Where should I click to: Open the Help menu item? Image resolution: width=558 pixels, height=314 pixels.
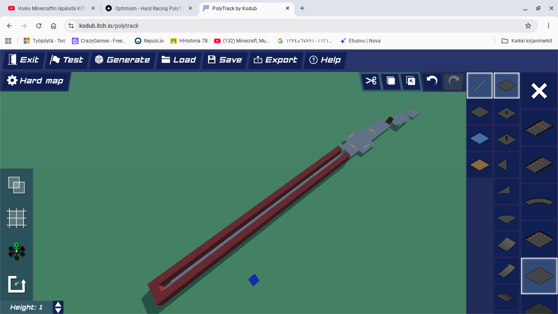pyautogui.click(x=325, y=60)
